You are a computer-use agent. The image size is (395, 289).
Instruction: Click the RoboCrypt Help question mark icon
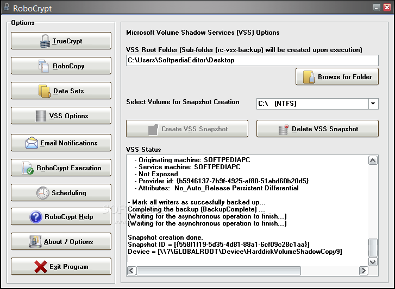[x=36, y=217]
